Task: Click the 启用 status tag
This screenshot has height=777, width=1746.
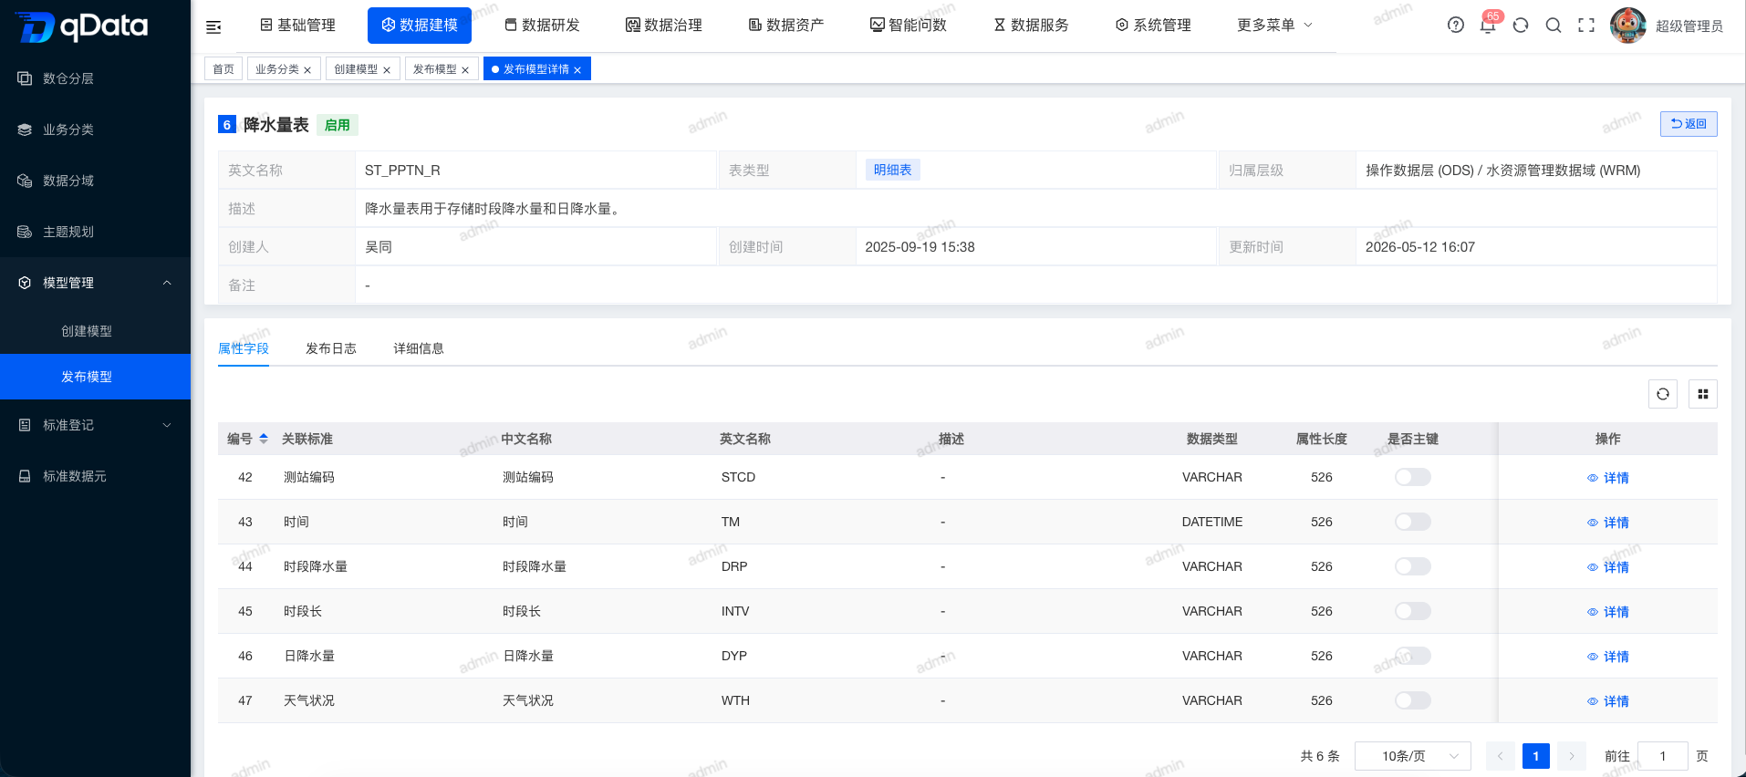Action: pyautogui.click(x=338, y=125)
